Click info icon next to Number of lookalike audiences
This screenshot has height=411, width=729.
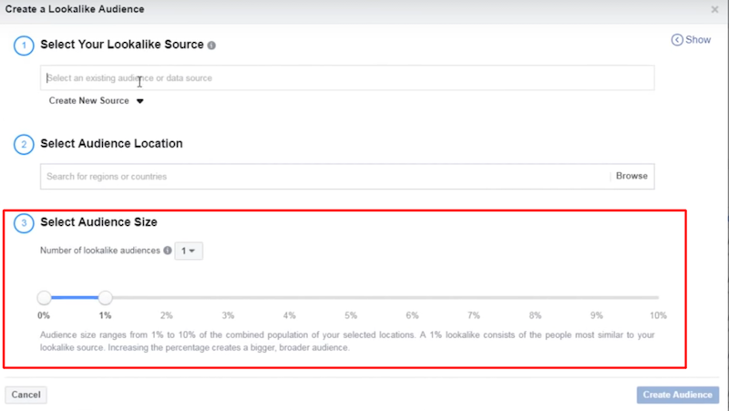168,251
